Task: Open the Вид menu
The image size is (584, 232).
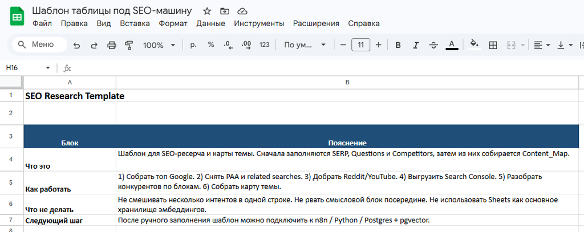Action: click(x=104, y=23)
